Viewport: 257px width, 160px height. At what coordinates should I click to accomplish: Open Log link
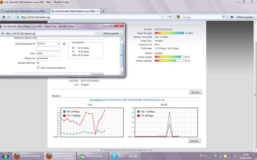(162, 100)
